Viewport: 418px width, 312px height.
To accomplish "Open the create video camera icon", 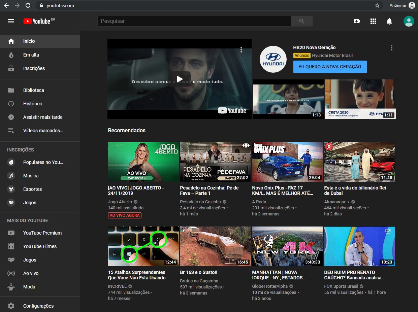I will 357,21.
